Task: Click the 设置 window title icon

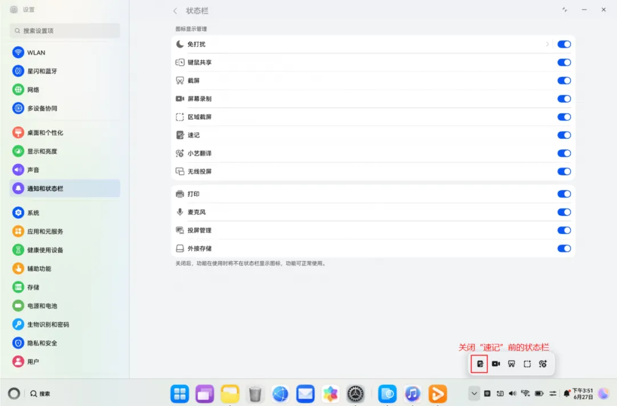Action: tap(14, 10)
